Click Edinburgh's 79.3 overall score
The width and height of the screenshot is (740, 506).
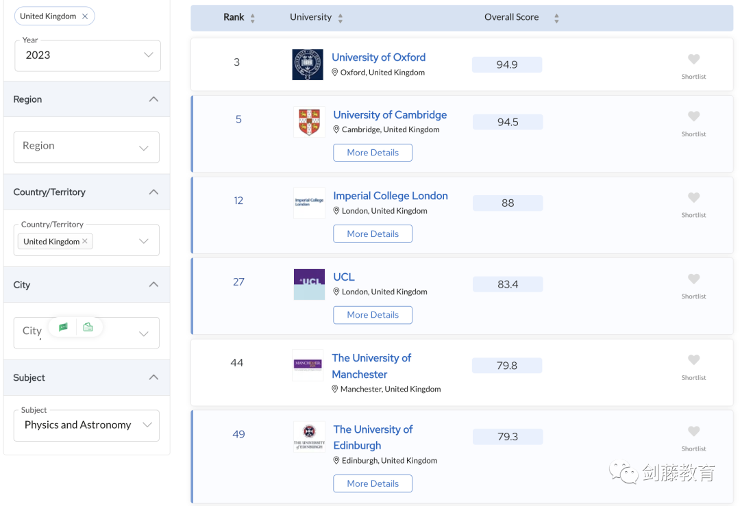point(508,437)
